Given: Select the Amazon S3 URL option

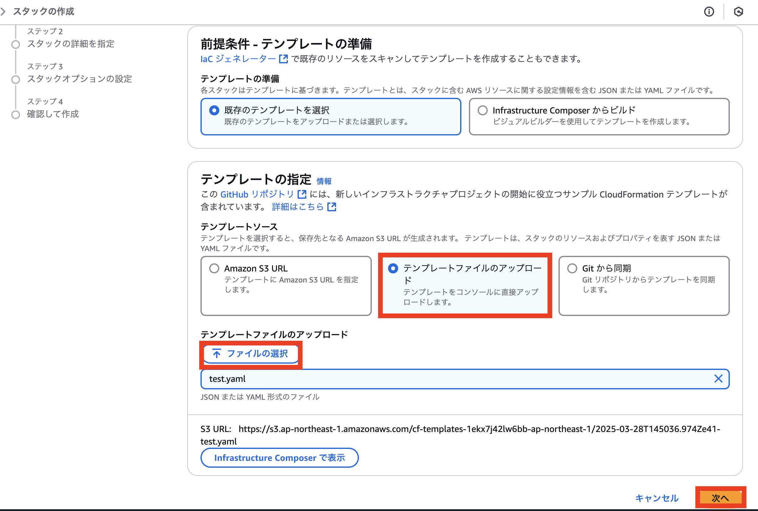Looking at the screenshot, I should 214,268.
